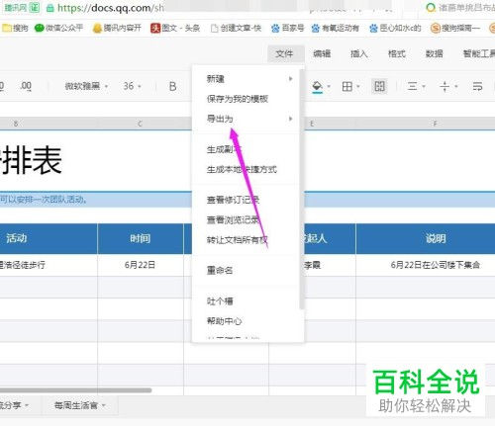
Task: Open the 搜狗指南 bookmark
Action: 455,28
